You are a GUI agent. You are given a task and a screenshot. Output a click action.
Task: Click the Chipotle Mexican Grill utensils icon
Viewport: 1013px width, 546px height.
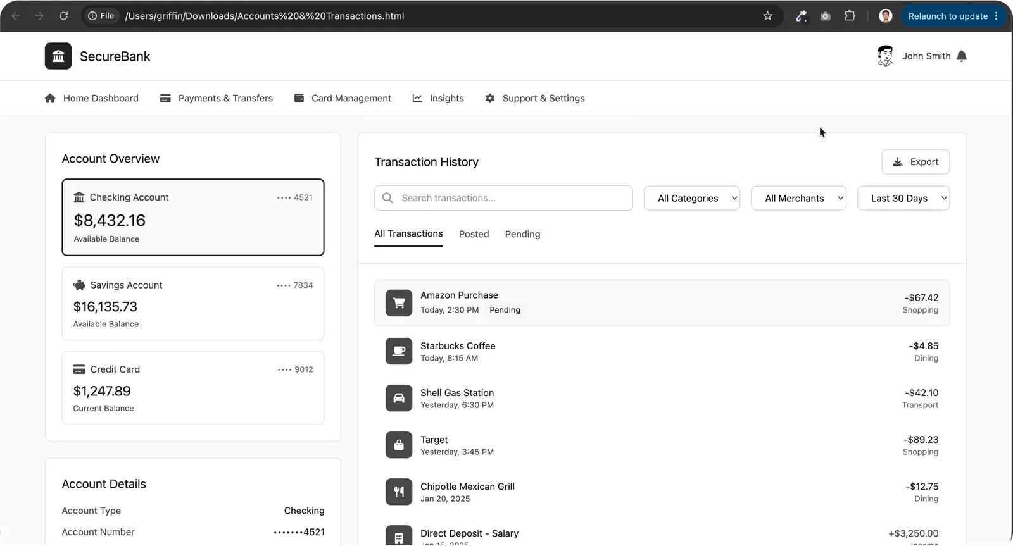[x=399, y=492]
